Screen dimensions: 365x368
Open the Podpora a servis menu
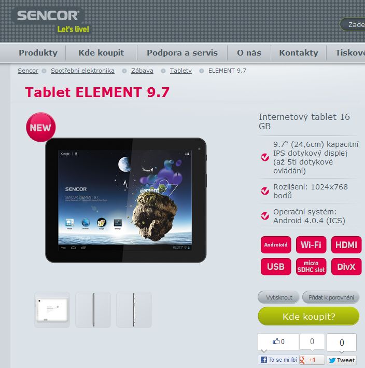(182, 53)
